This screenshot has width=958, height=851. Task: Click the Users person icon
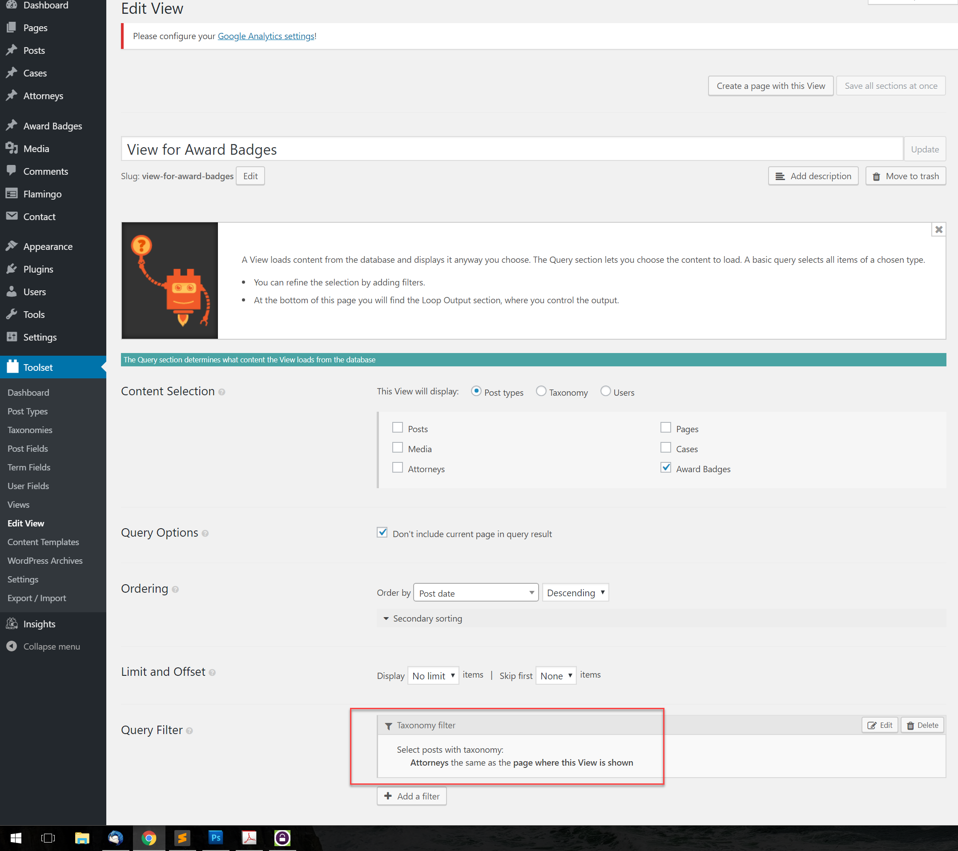(12, 292)
